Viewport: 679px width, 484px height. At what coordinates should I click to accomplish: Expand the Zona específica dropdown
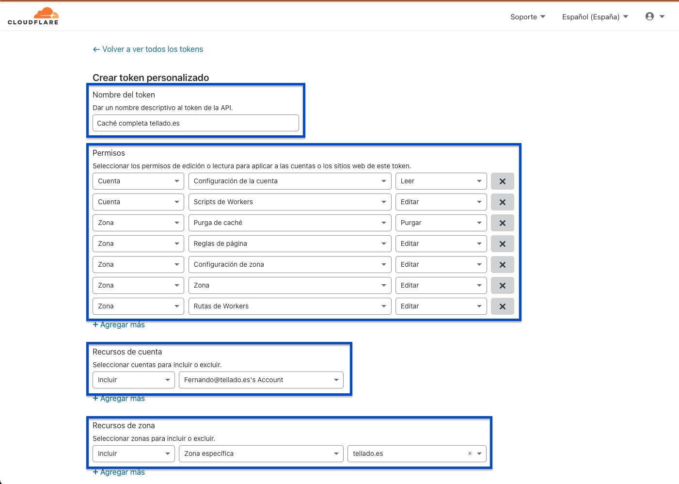click(261, 454)
